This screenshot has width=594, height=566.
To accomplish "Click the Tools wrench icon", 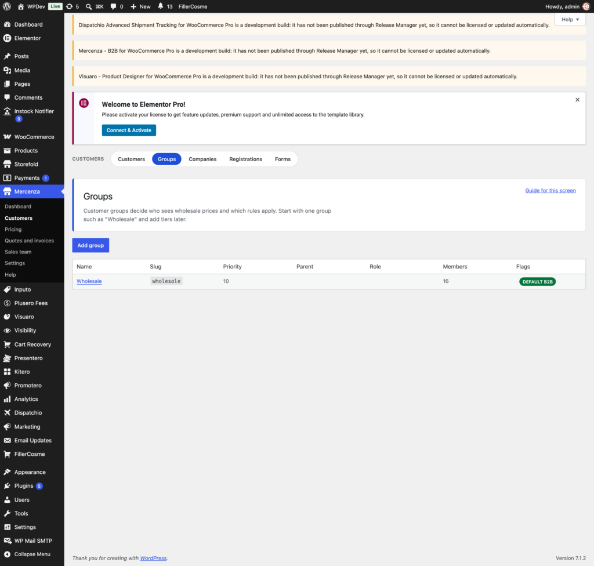I will [7, 513].
